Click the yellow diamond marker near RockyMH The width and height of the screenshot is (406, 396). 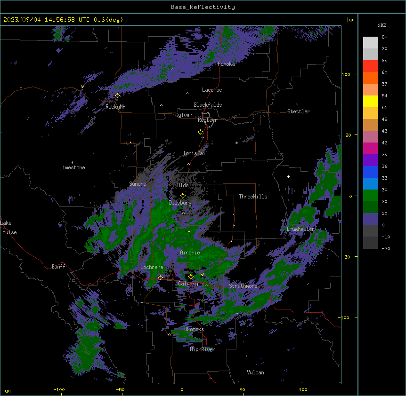pos(117,96)
